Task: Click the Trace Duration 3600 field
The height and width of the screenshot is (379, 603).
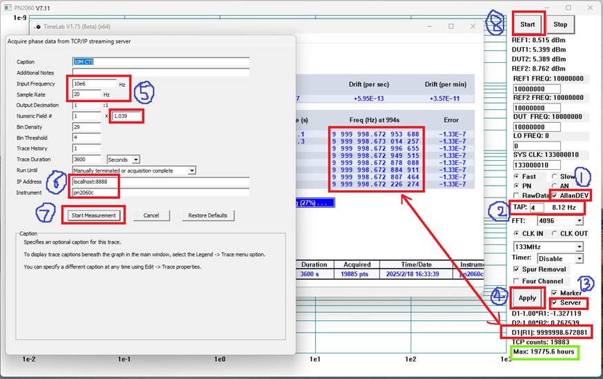Action: tap(86, 159)
